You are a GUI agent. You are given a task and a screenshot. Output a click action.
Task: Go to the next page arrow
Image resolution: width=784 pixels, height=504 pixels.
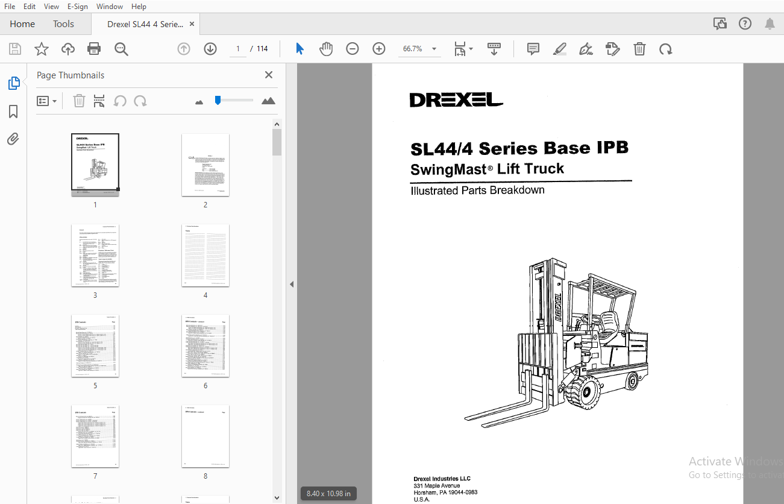point(210,49)
